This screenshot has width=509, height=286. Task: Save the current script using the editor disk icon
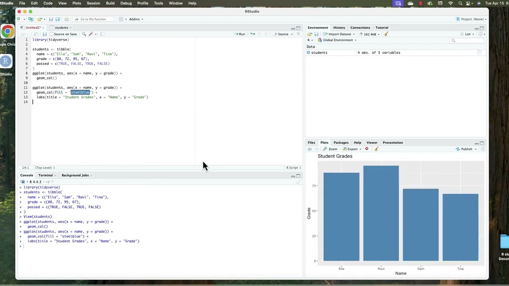[45, 34]
